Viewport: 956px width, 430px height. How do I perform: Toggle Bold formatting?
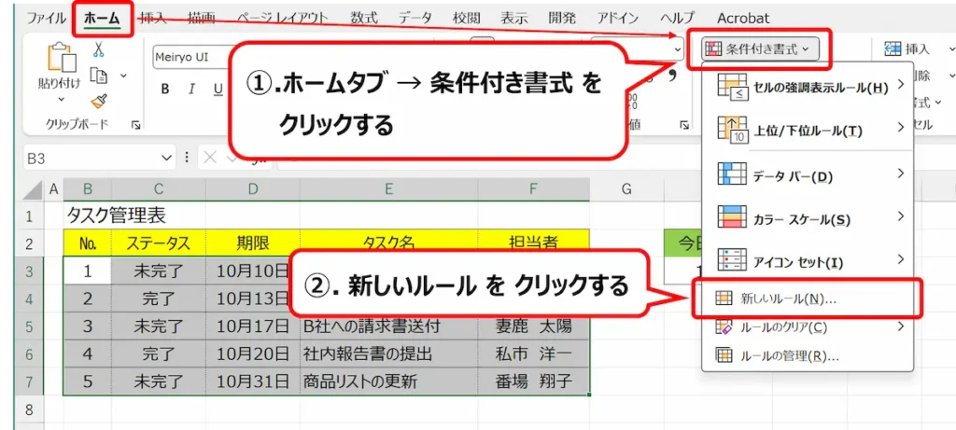165,90
